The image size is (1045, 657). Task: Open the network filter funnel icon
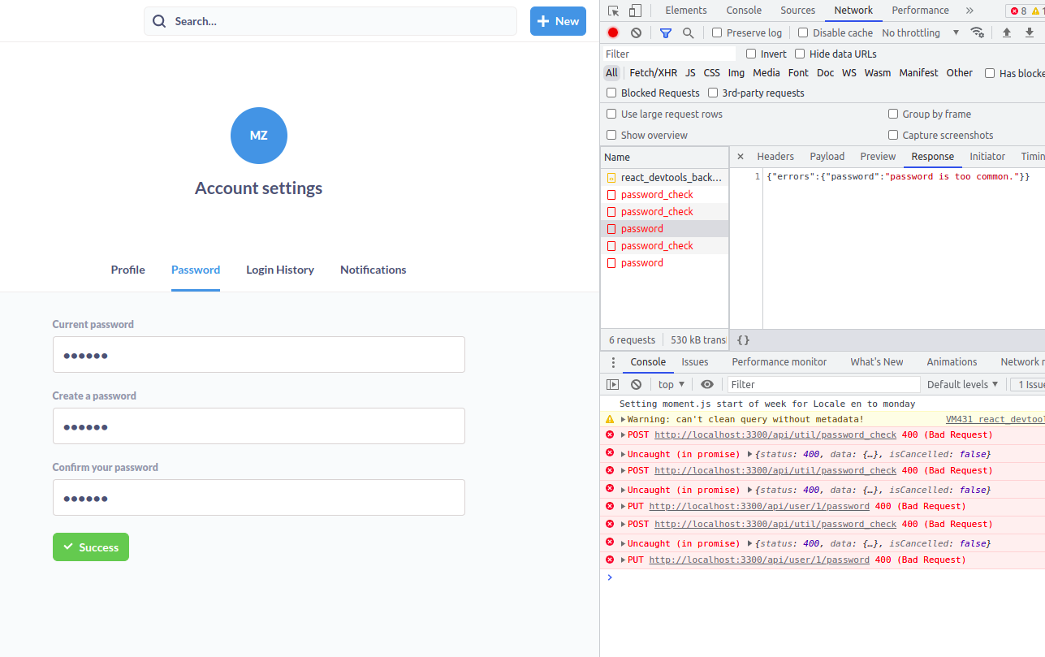point(666,32)
